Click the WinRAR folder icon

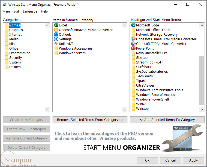click(x=133, y=104)
